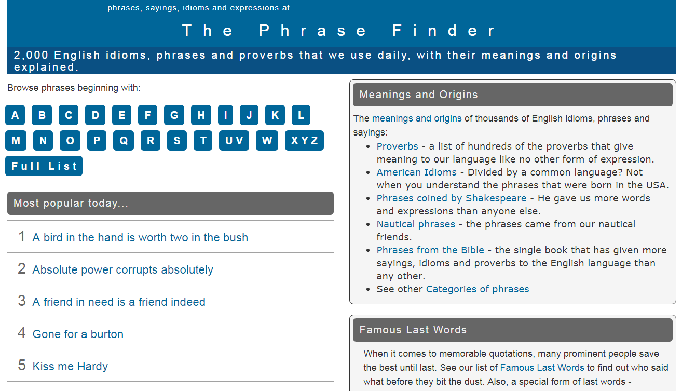View the 'Kiss me Hardy' phrase
This screenshot has height=391, width=682.
click(70, 366)
